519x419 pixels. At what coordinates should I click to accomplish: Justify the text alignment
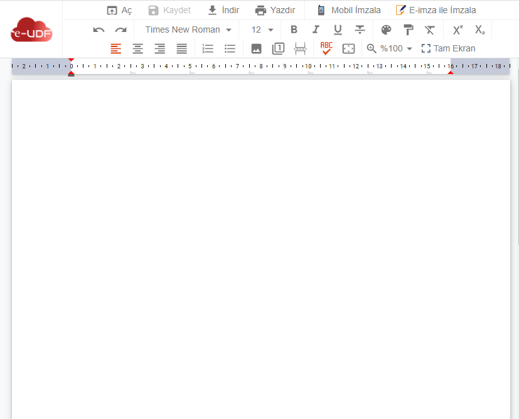[182, 49]
